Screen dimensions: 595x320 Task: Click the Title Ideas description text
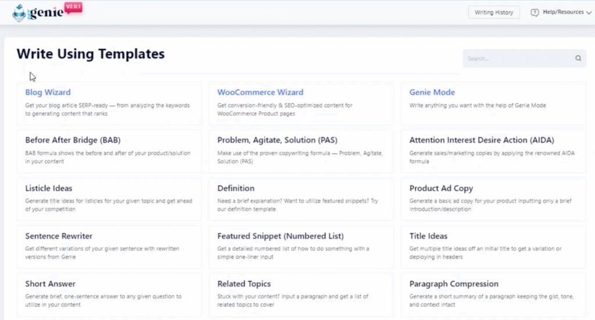pyautogui.click(x=485, y=253)
